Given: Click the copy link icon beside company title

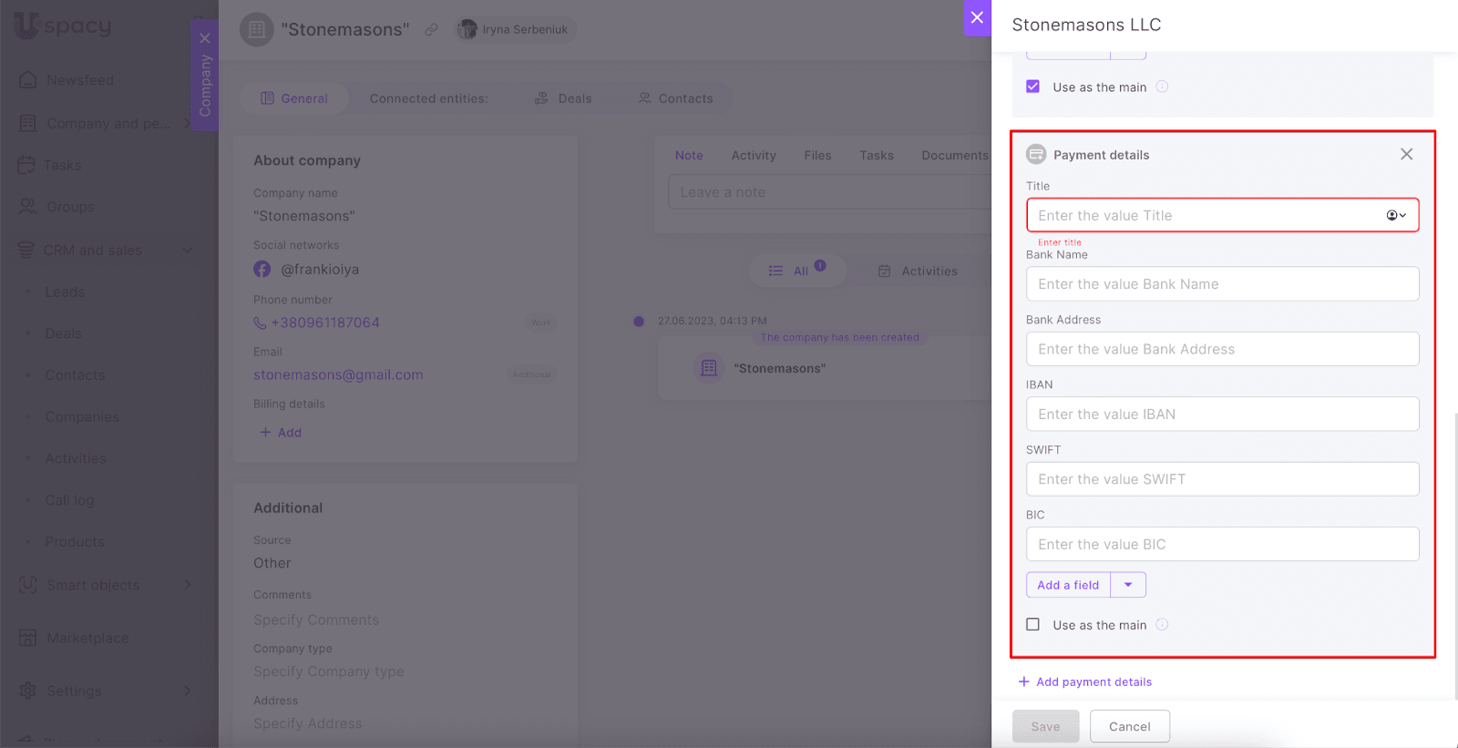Looking at the screenshot, I should click(431, 29).
